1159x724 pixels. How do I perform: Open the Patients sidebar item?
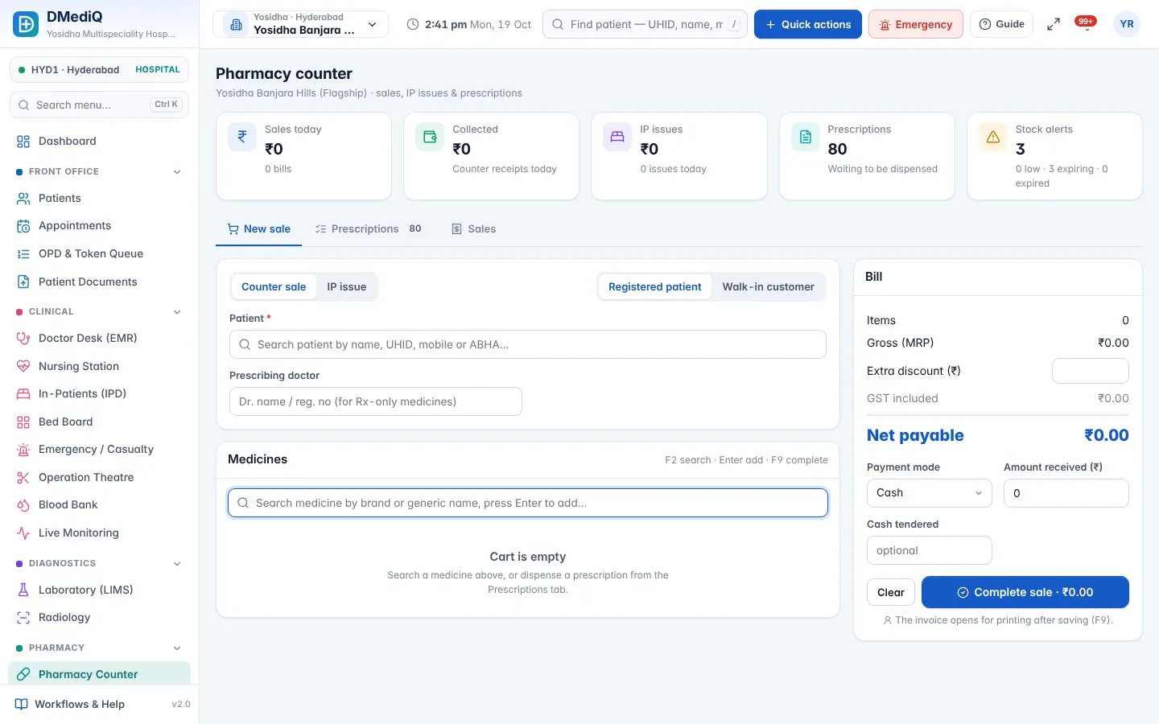[99, 198]
